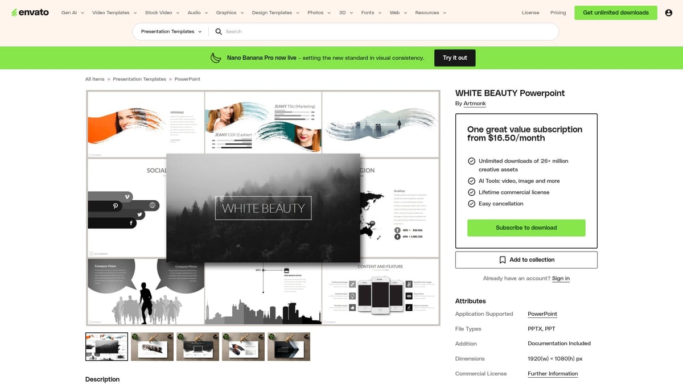The width and height of the screenshot is (683, 384).
Task: Open the Resources dropdown
Action: (429, 12)
